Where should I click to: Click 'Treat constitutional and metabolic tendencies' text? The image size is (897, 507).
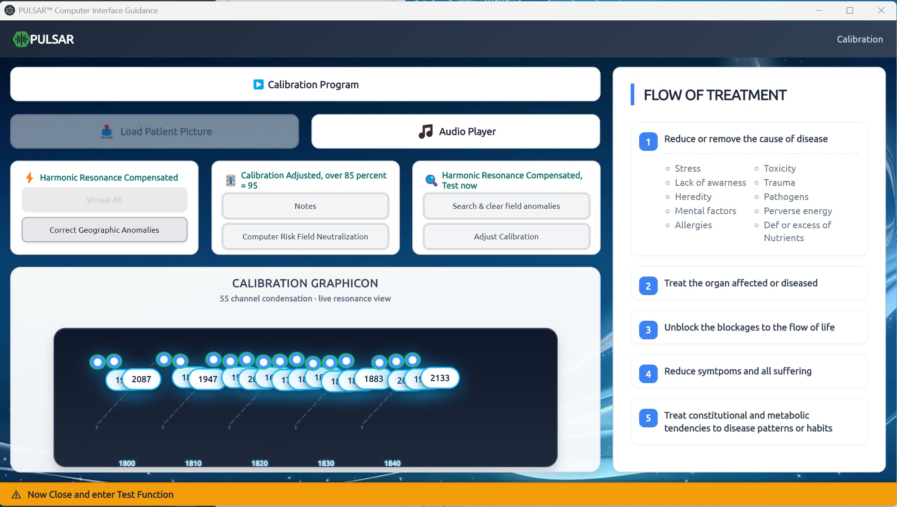click(748, 422)
